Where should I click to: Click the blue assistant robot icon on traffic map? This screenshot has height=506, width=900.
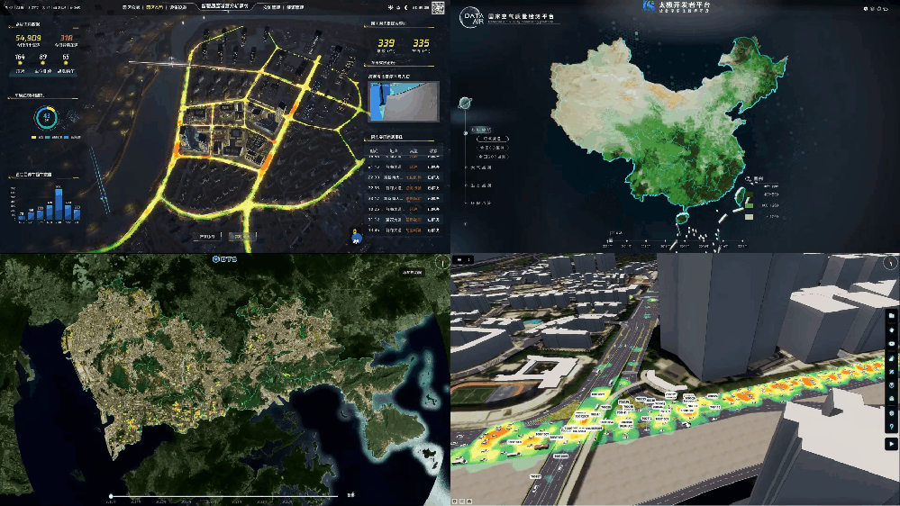coord(356,237)
